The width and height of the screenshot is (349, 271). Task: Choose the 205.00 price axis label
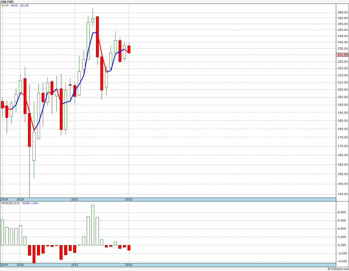point(343,90)
